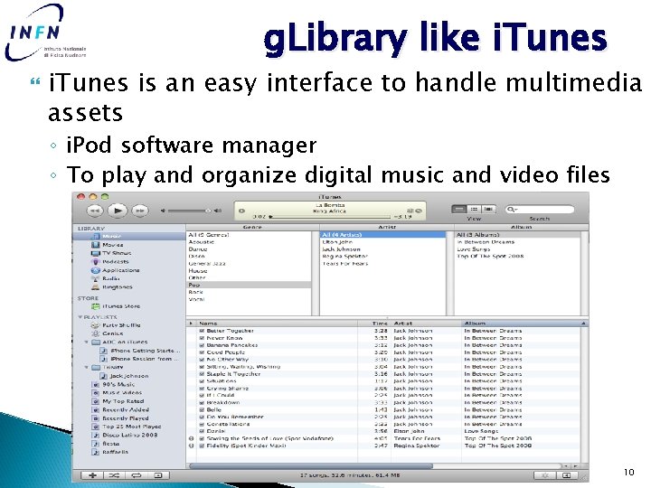Open the 90's Music smart playlist

pos(128,385)
